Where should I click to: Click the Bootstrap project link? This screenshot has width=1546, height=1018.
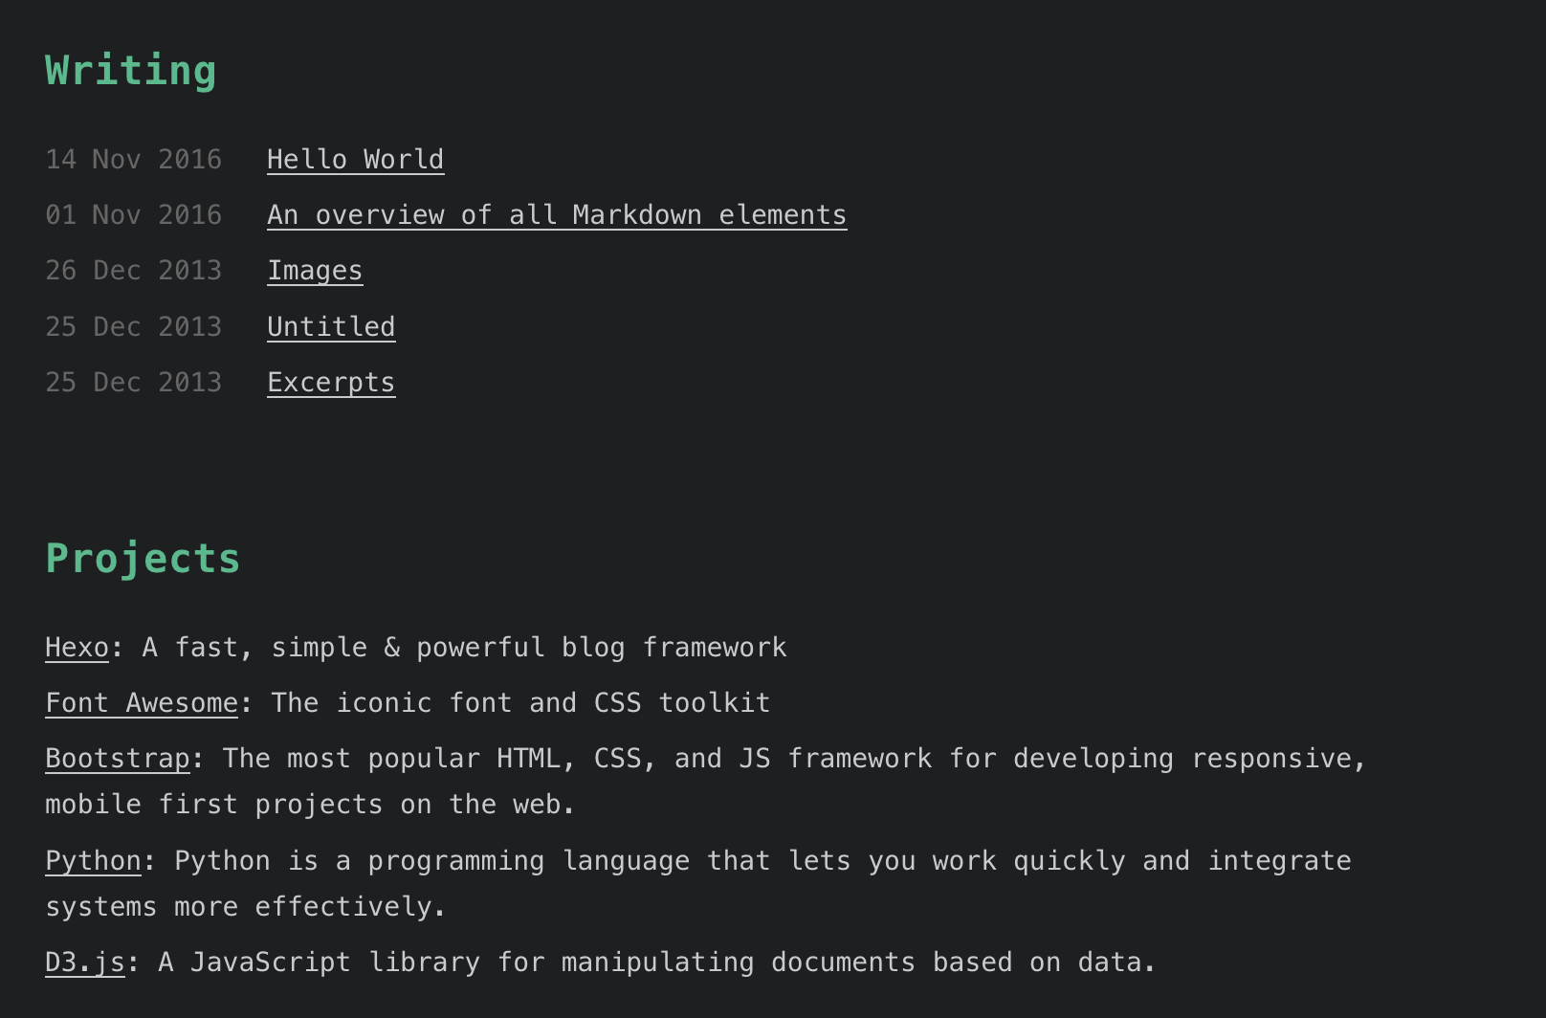pos(117,759)
